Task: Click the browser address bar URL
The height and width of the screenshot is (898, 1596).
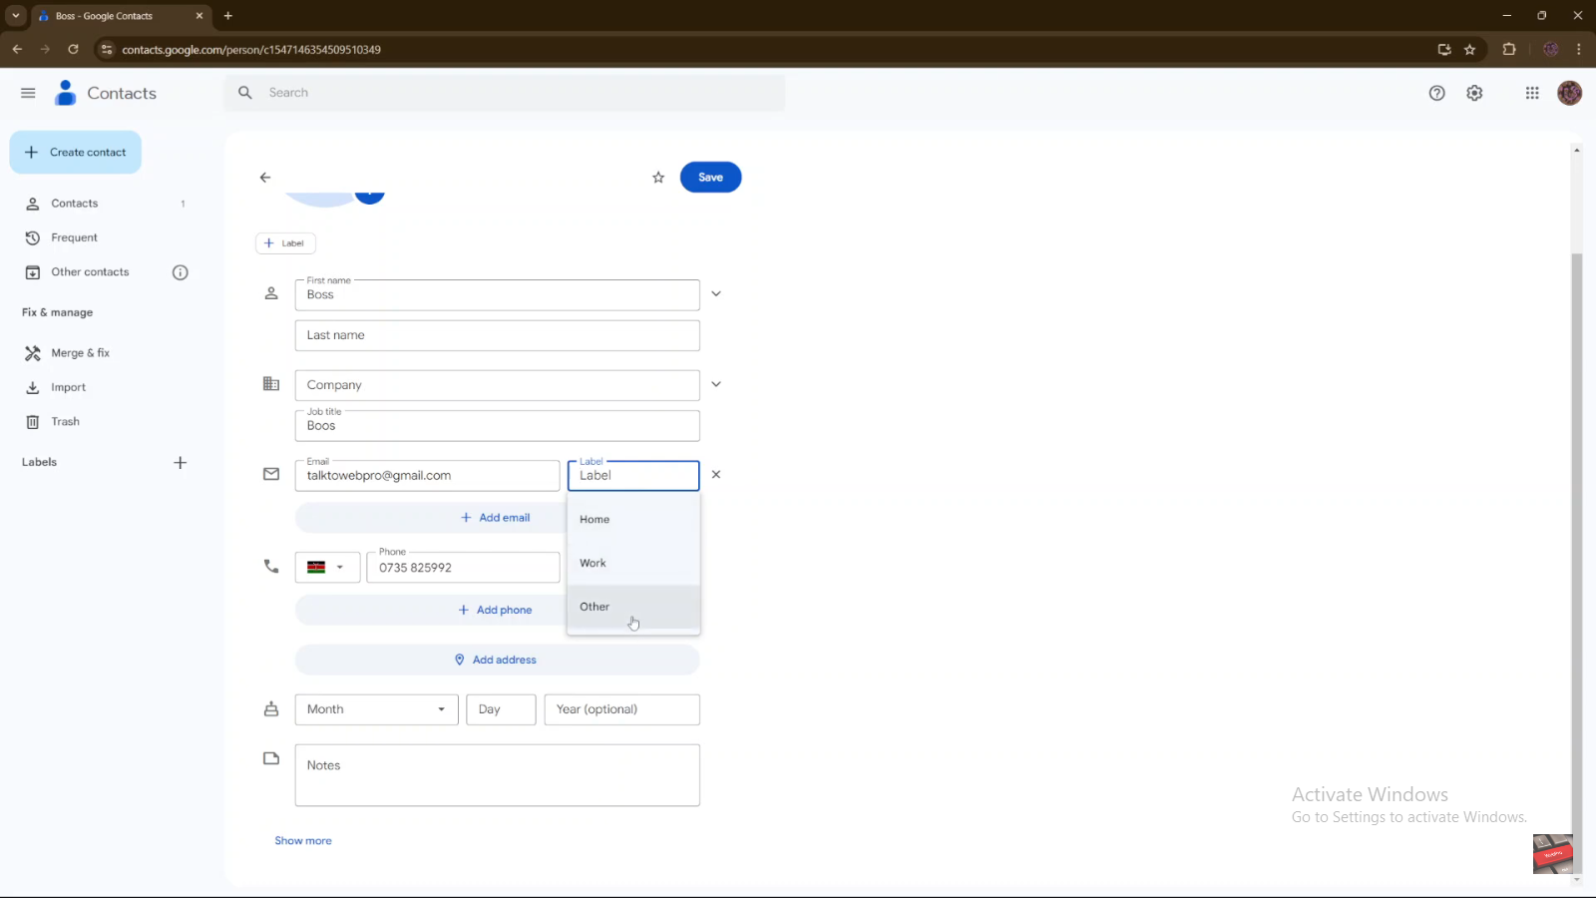Action: point(251,49)
